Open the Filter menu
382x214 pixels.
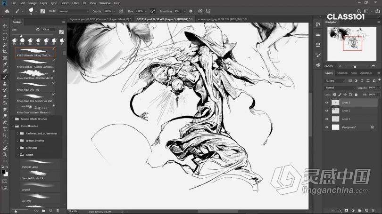pyautogui.click(x=75, y=3)
